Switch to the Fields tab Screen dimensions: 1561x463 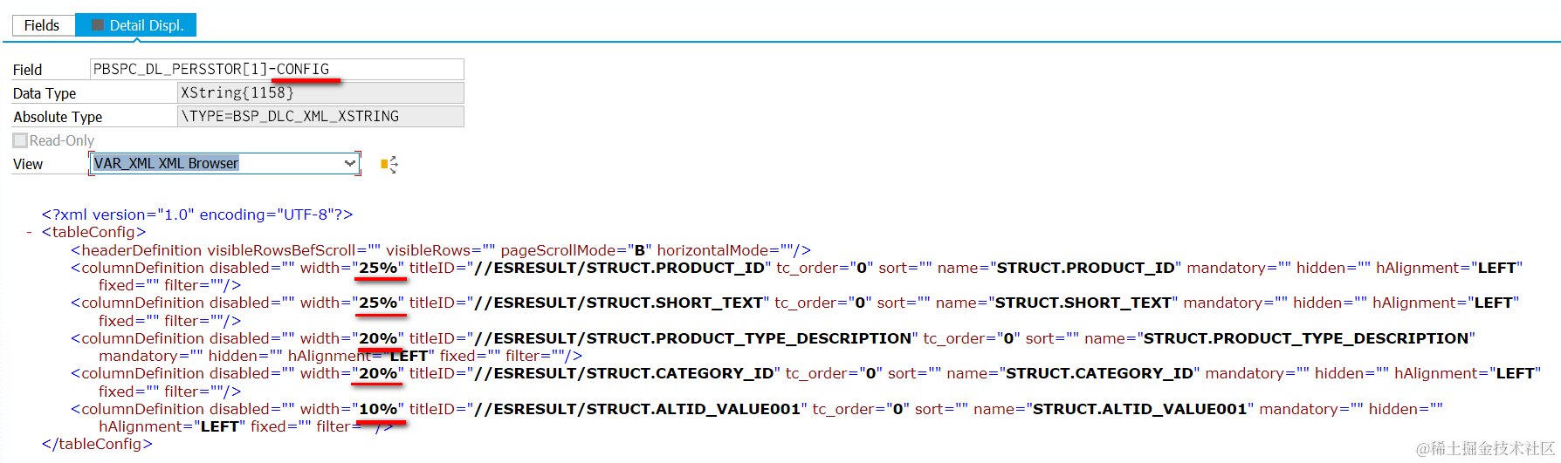pyautogui.click(x=43, y=25)
